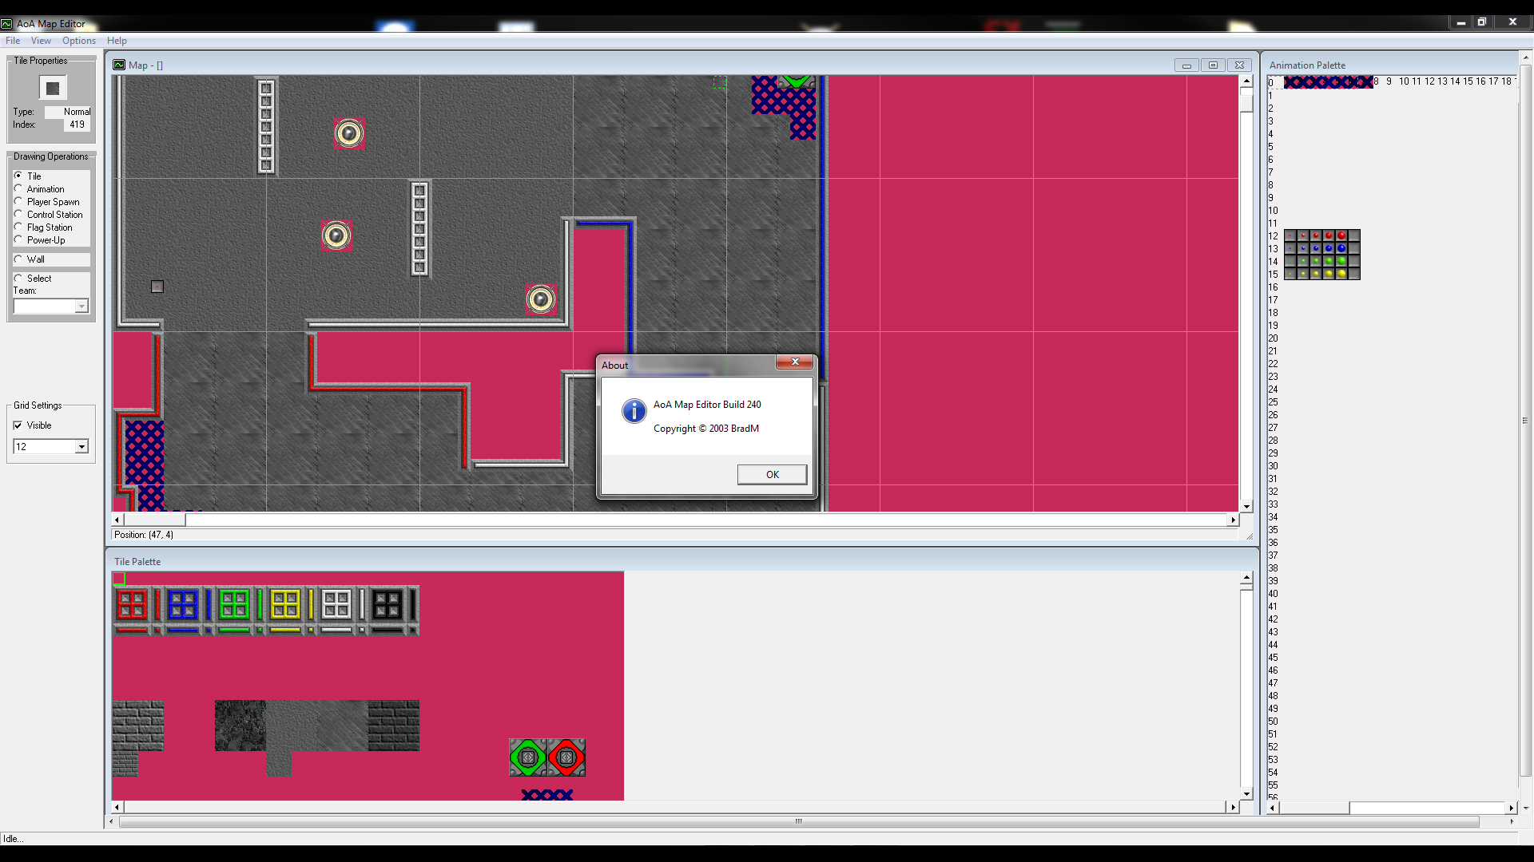The height and width of the screenshot is (862, 1534).
Task: Pick the green octagon station tile in Tile Palette
Action: [528, 757]
